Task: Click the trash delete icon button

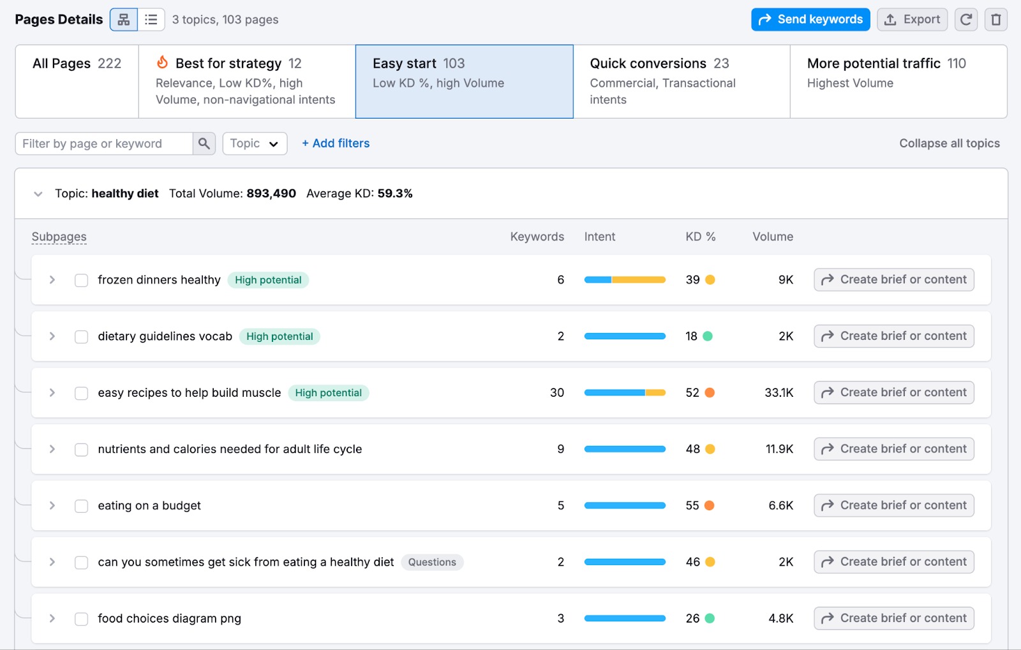Action: tap(995, 20)
